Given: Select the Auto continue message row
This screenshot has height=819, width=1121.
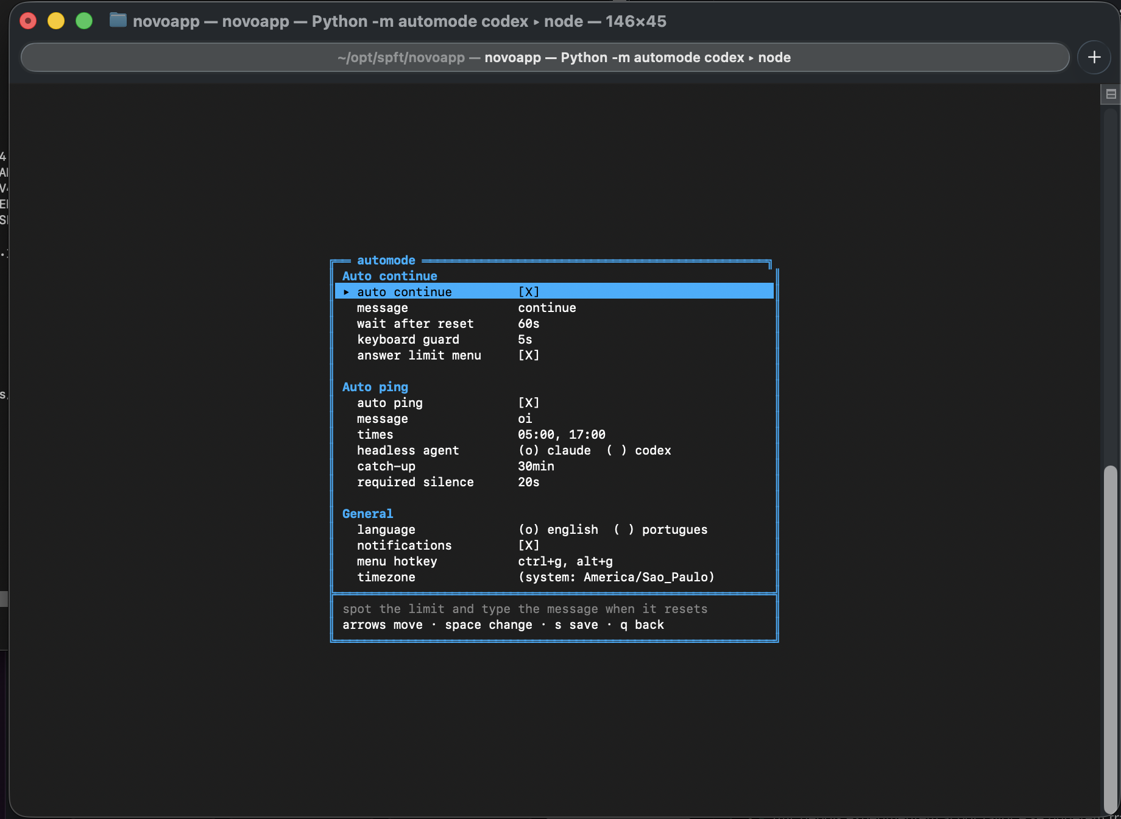Looking at the screenshot, I should 554,308.
